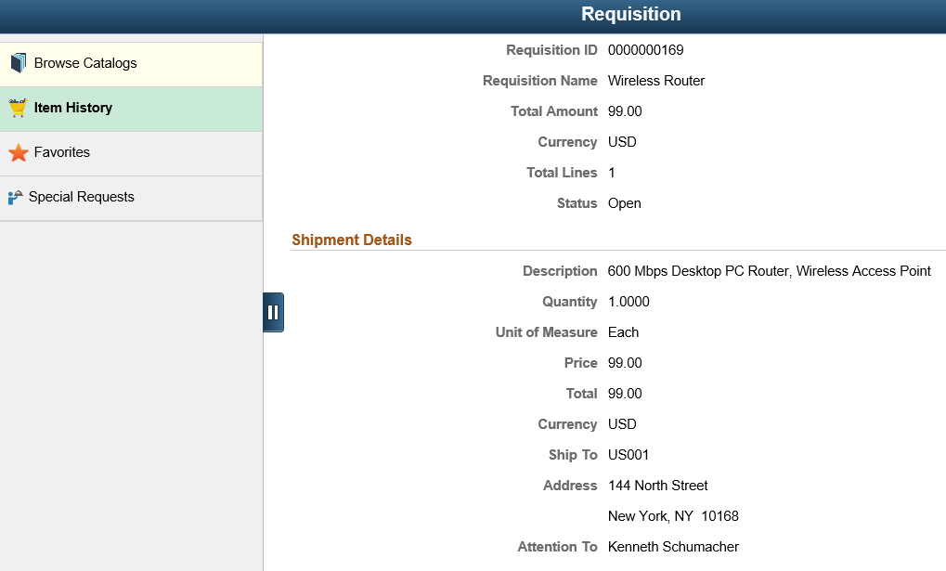This screenshot has width=946, height=571.
Task: Click the Browse Catalogs book icon
Action: pyautogui.click(x=19, y=63)
